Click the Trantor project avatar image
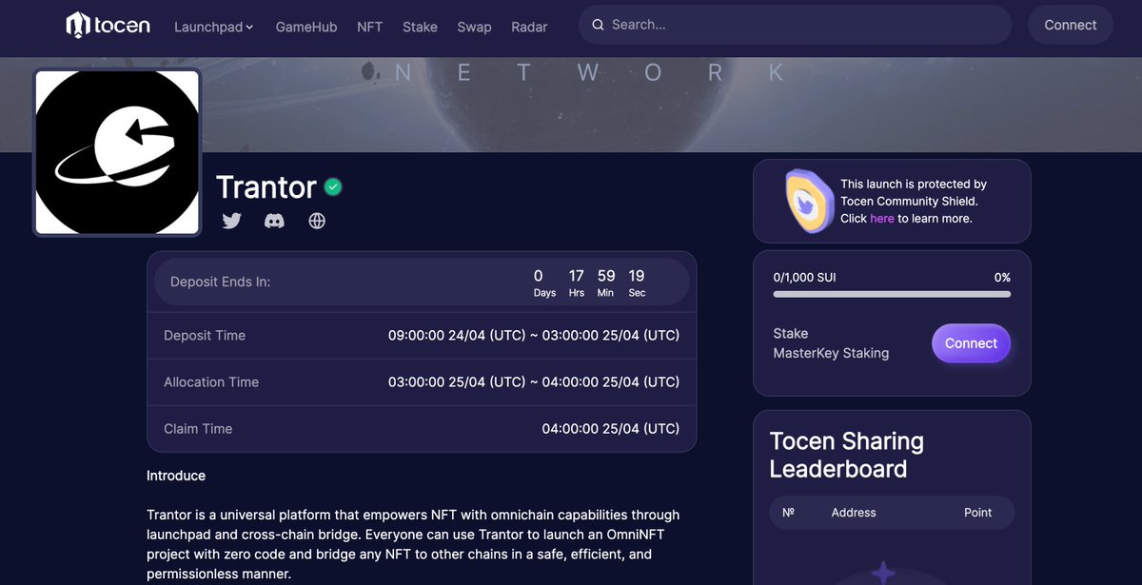This screenshot has height=585, width=1142. click(116, 151)
